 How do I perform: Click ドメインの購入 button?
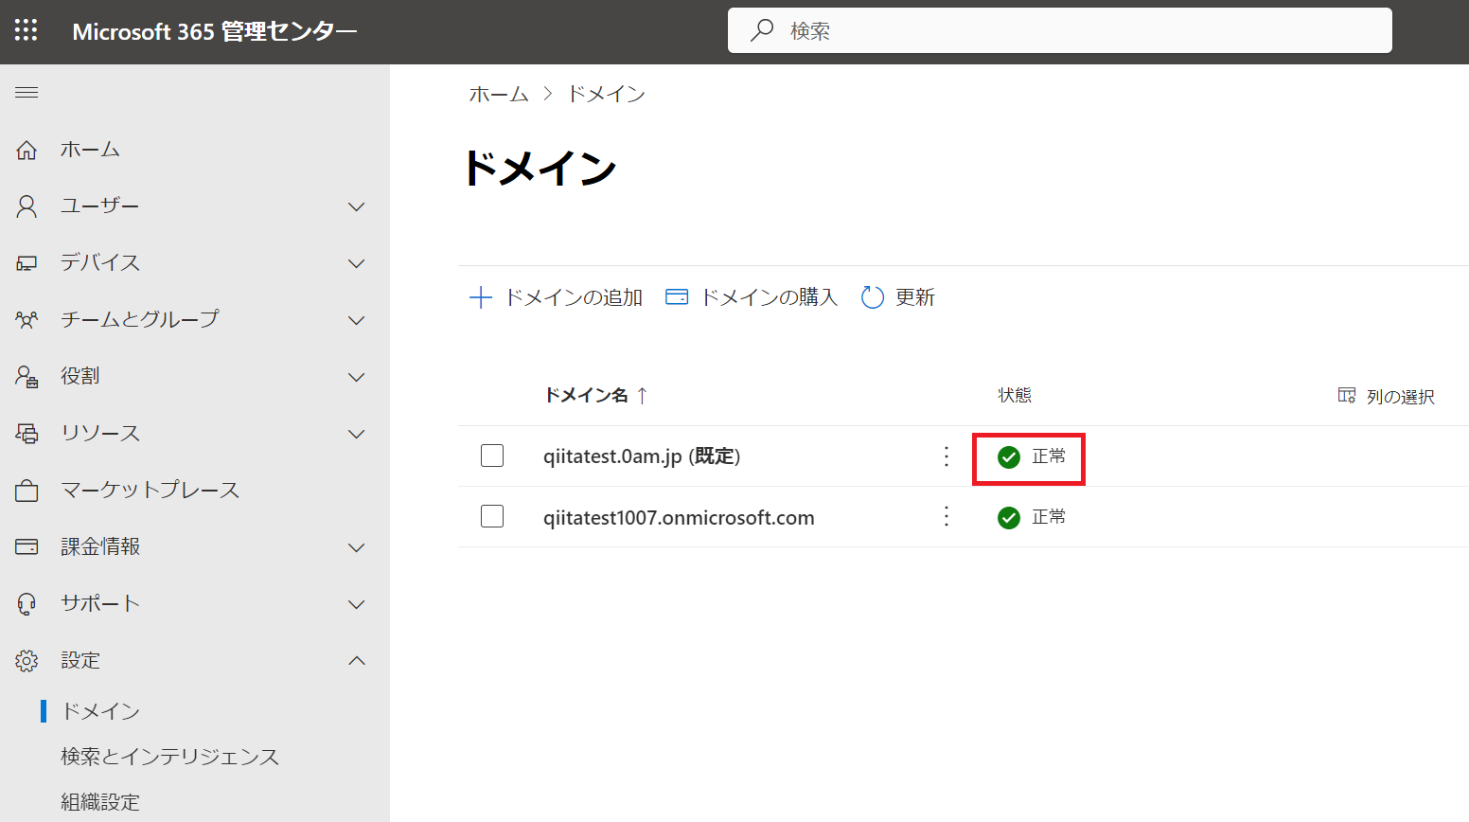(752, 297)
